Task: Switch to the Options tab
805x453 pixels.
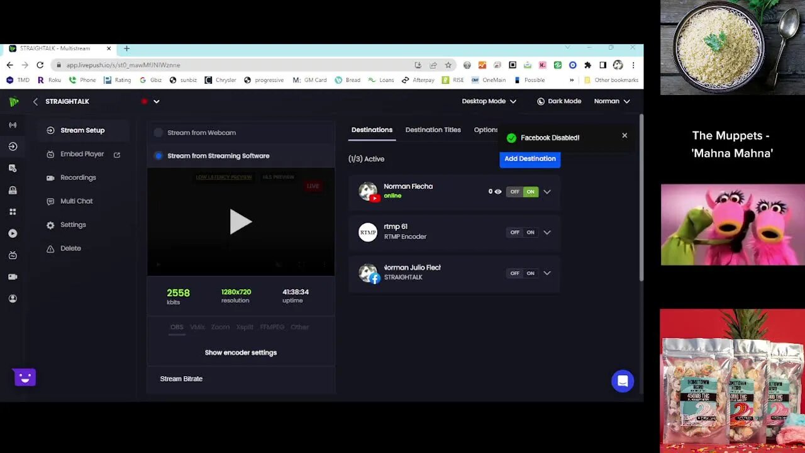Action: (x=486, y=130)
